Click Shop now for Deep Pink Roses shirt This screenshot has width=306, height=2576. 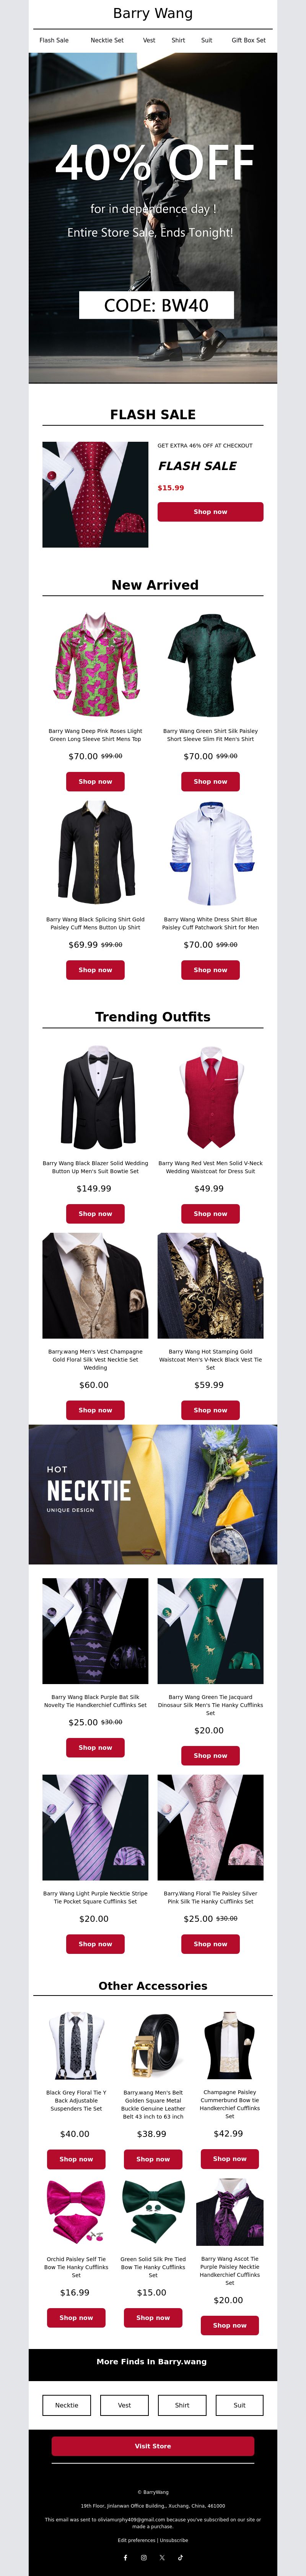95,781
